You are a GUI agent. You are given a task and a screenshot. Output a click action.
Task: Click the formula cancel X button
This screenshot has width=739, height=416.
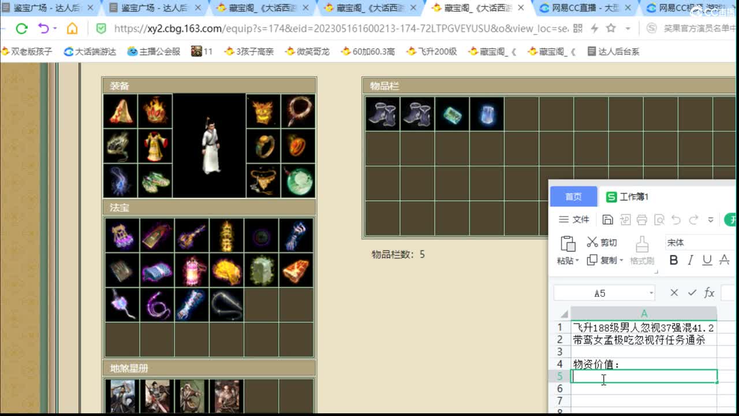point(674,293)
